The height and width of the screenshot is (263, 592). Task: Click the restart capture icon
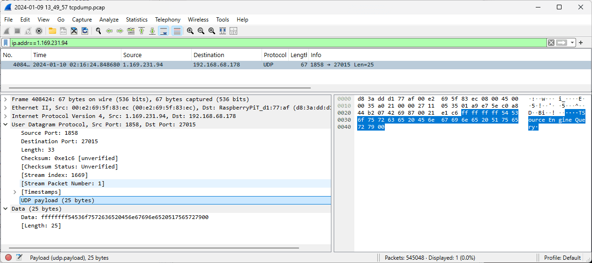point(28,31)
